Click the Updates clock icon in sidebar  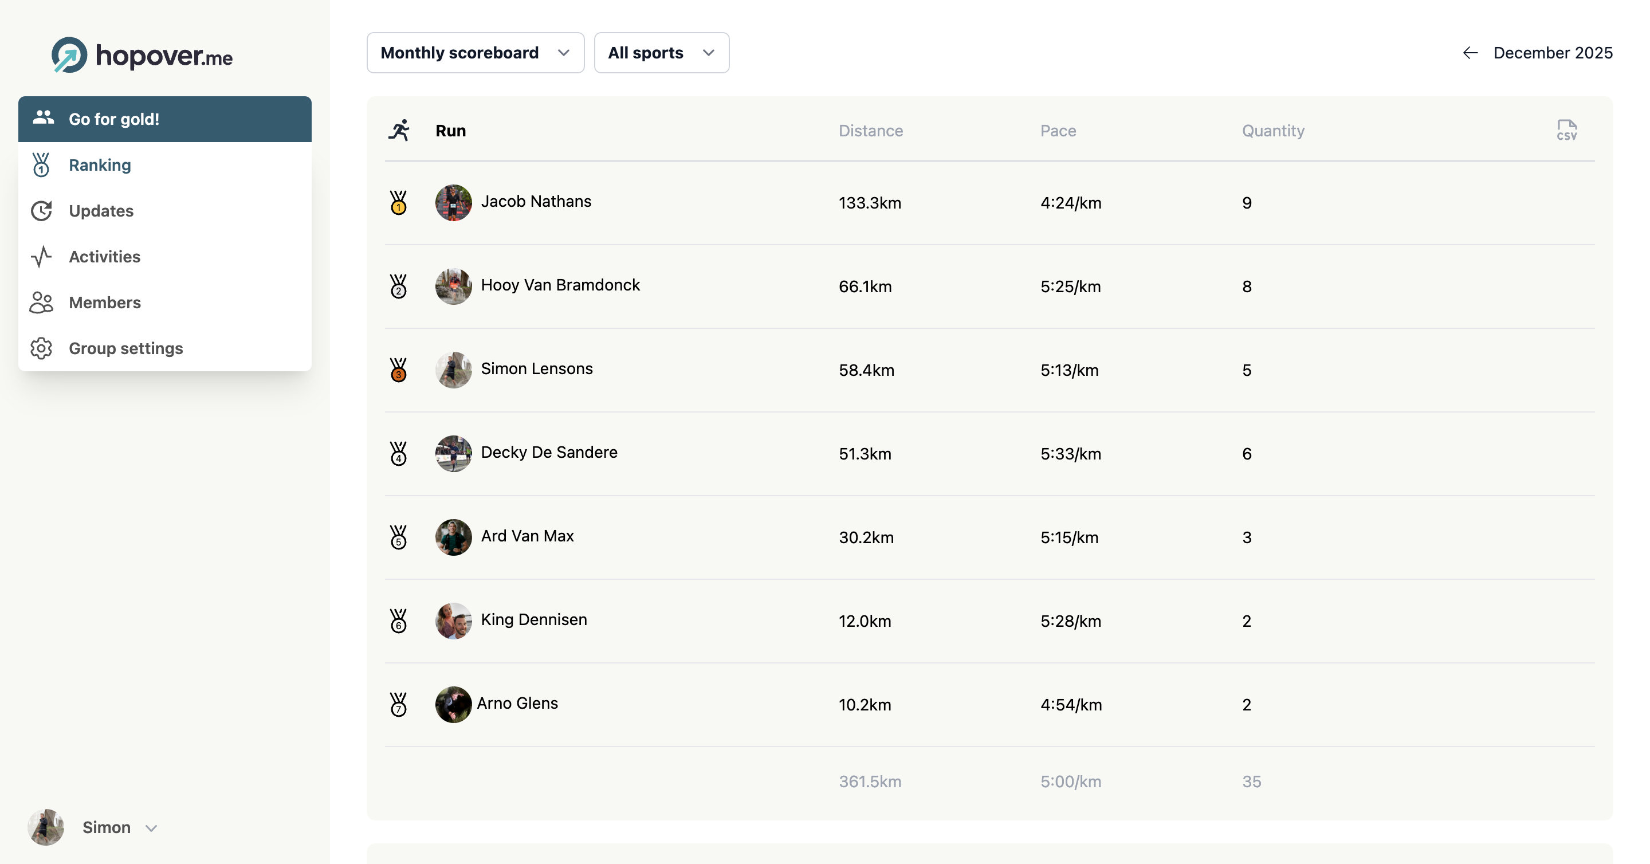pos(42,211)
